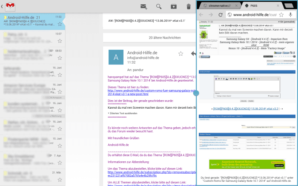Click the Chrome address bar
This screenshot has height=186, width=298.
click(x=255, y=14)
